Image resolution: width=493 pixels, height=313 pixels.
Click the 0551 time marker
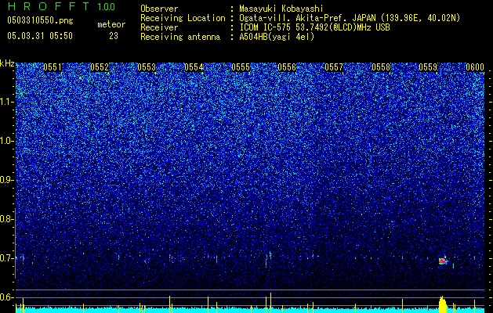53,67
